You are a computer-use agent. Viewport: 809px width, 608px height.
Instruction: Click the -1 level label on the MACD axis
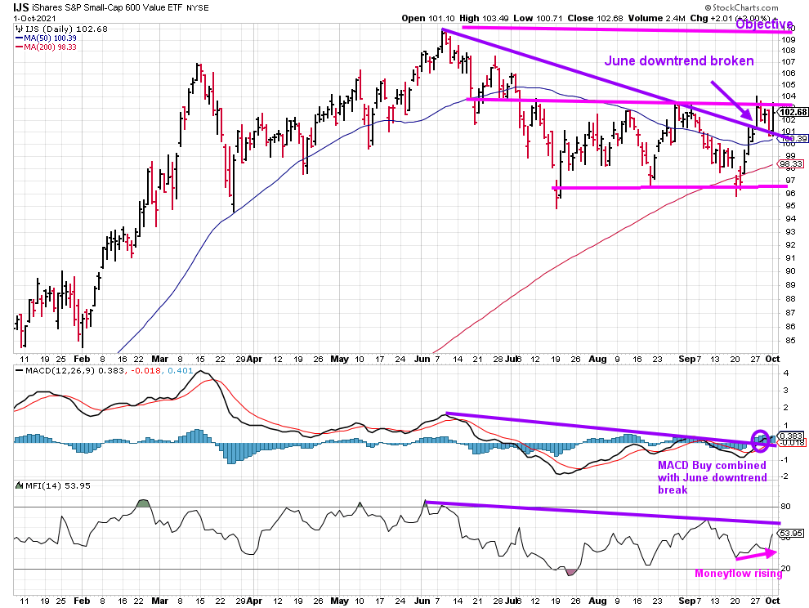coord(786,459)
